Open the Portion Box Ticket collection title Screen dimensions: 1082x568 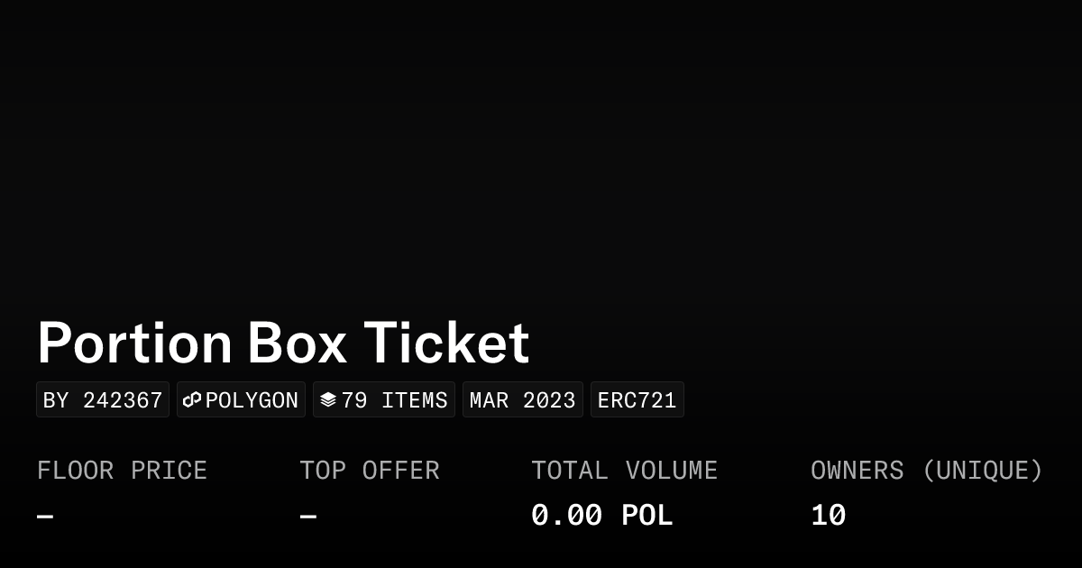(x=283, y=344)
